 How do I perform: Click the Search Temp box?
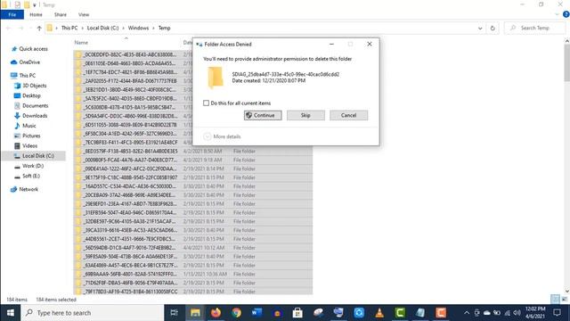click(x=534, y=28)
